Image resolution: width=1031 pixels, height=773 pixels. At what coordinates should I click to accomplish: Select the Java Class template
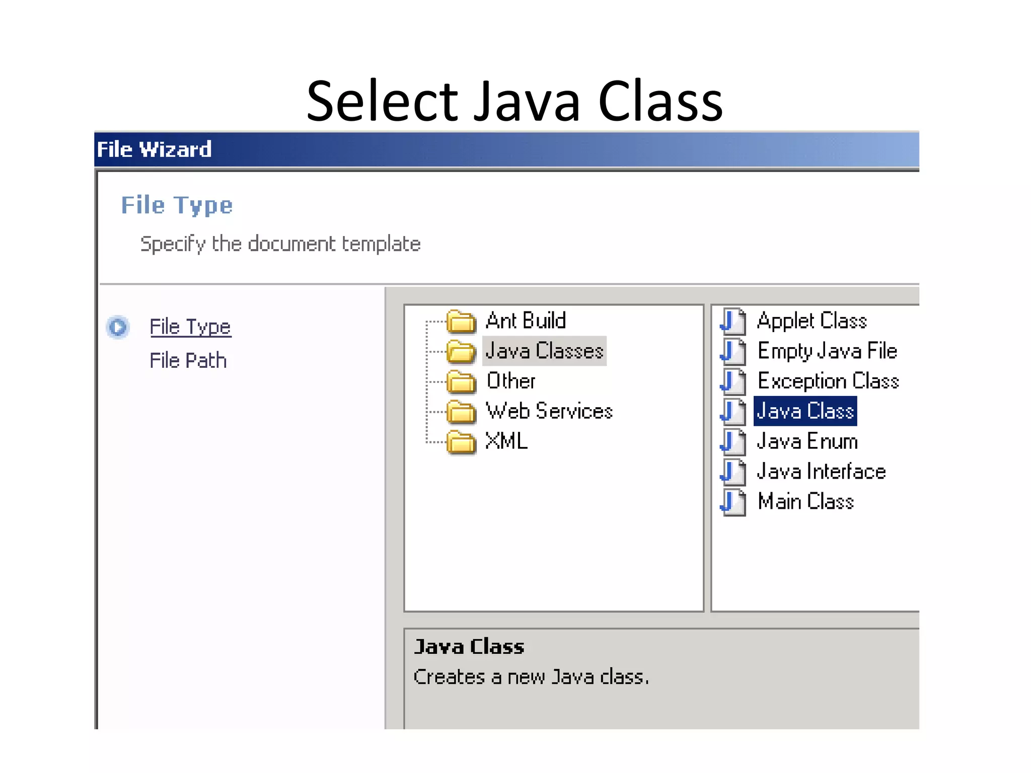tap(805, 412)
